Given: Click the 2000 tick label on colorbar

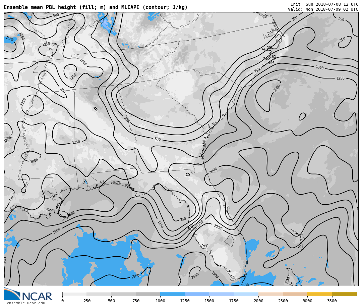Looking at the screenshot, I should click(258, 301).
